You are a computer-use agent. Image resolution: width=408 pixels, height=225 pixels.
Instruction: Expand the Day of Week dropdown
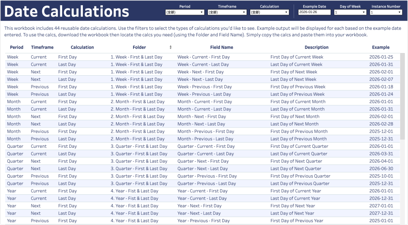pos(350,12)
